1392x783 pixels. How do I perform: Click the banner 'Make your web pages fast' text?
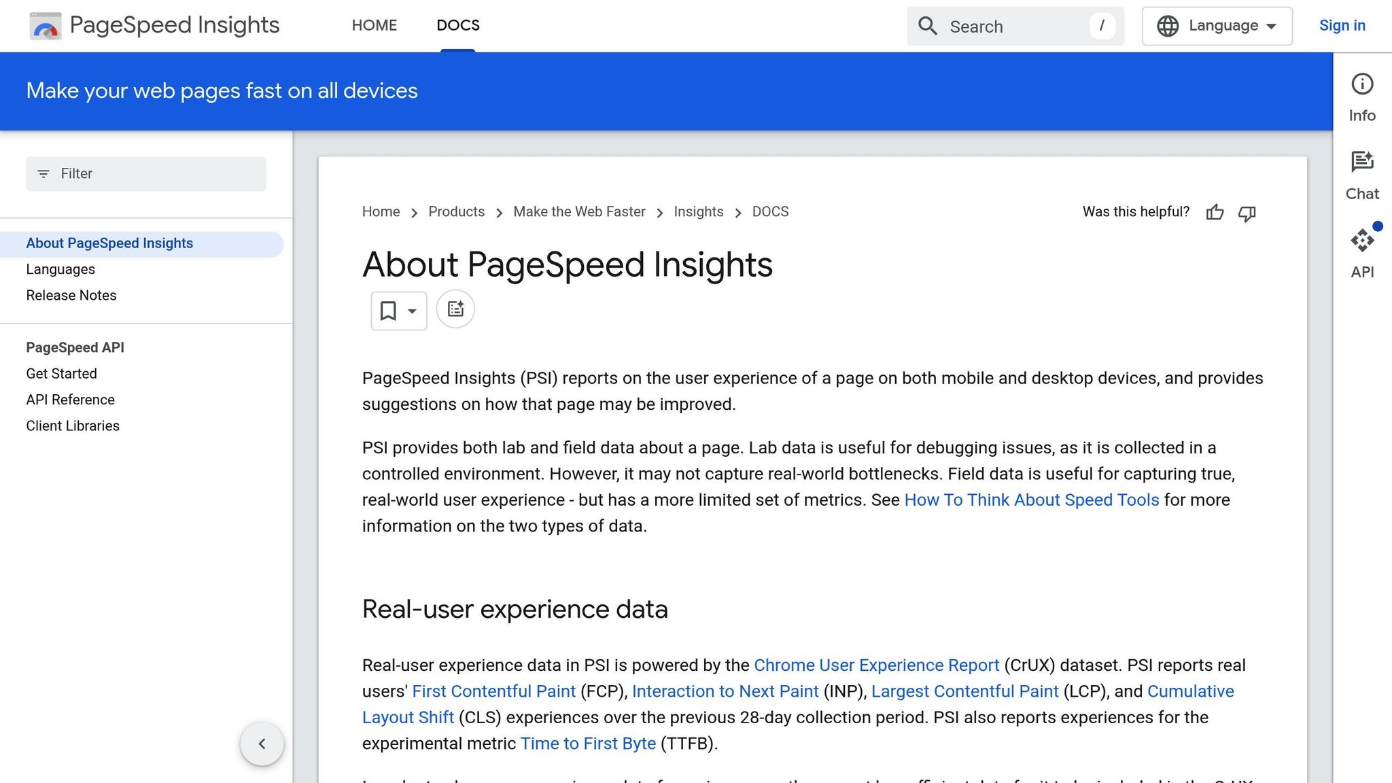(x=222, y=91)
